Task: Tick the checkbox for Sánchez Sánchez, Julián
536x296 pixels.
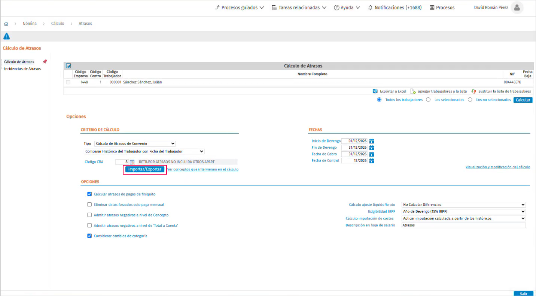Action: coord(68,82)
